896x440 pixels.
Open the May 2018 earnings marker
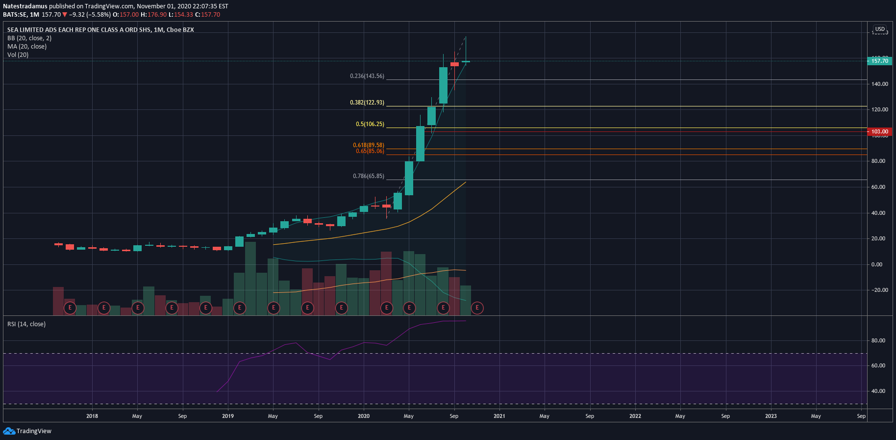coord(138,308)
